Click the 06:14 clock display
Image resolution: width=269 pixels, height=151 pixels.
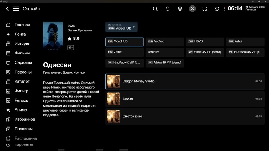[x=235, y=8]
